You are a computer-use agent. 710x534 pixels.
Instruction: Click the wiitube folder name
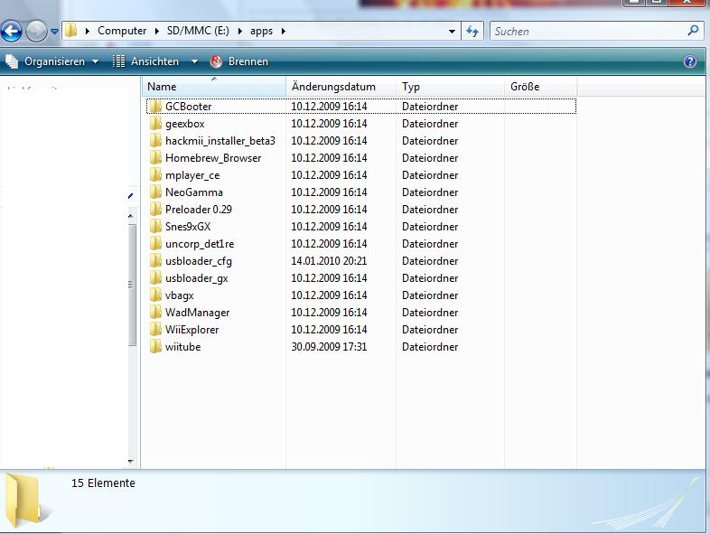pos(183,347)
